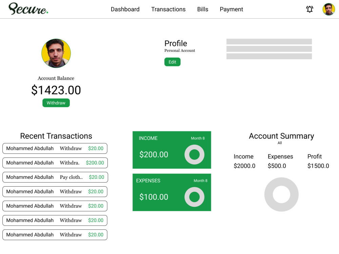Go to the Dashboard tab

(x=125, y=9)
